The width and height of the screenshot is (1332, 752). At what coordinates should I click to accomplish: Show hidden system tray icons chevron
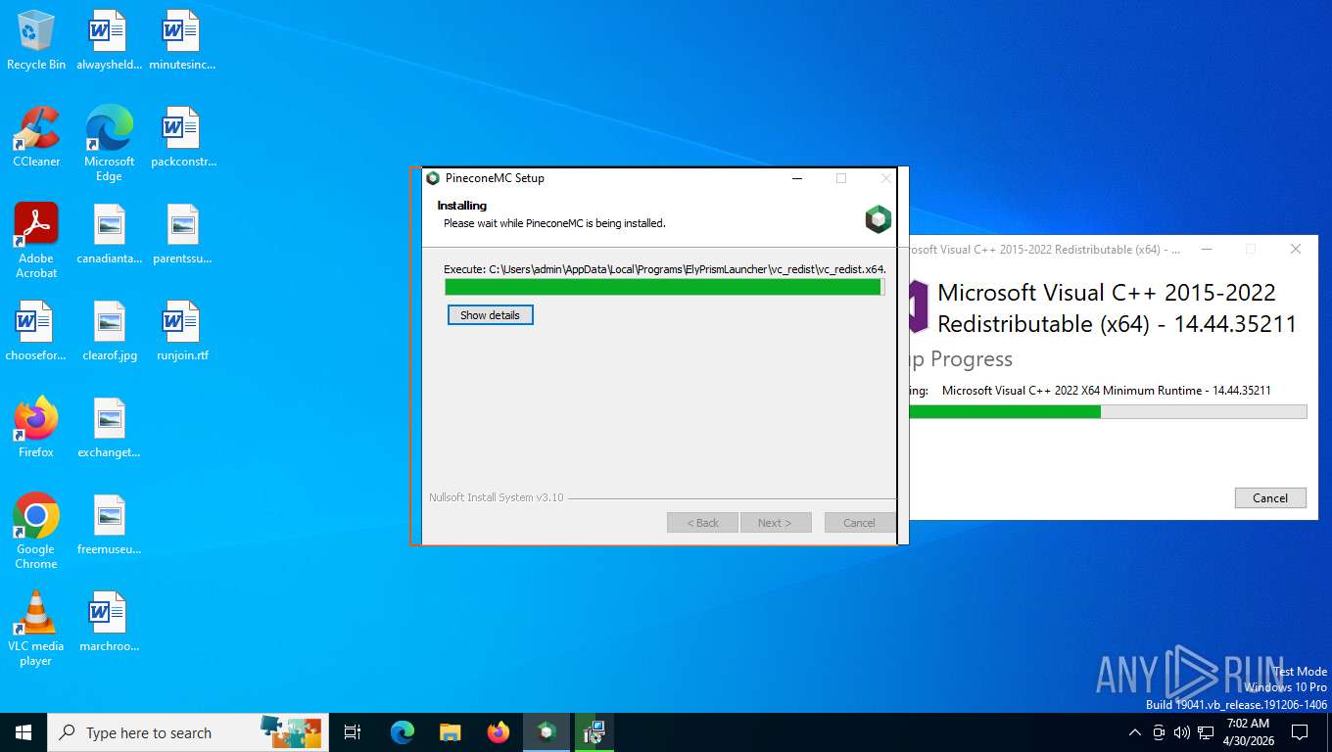point(1135,732)
